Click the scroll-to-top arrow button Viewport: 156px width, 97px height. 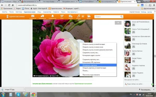pos(118,23)
